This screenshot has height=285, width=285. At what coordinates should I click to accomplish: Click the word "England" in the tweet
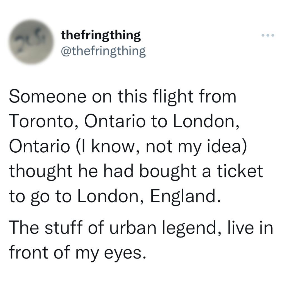point(183,196)
